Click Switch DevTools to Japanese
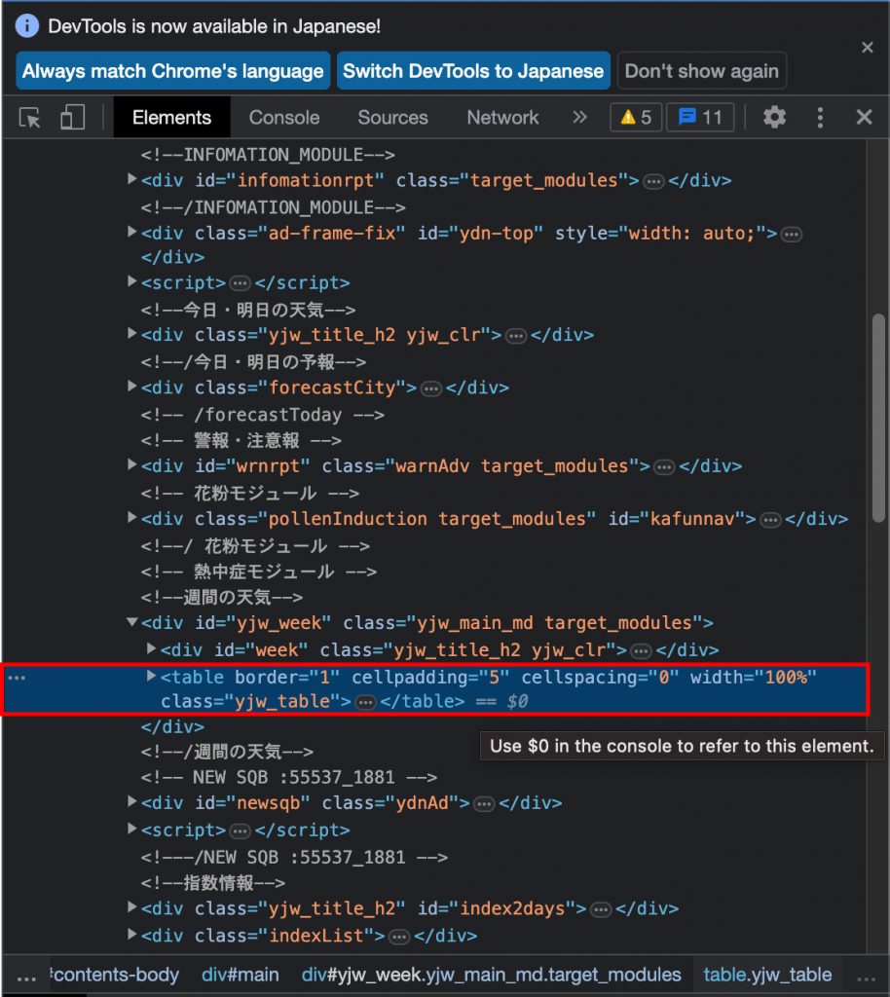 point(473,70)
